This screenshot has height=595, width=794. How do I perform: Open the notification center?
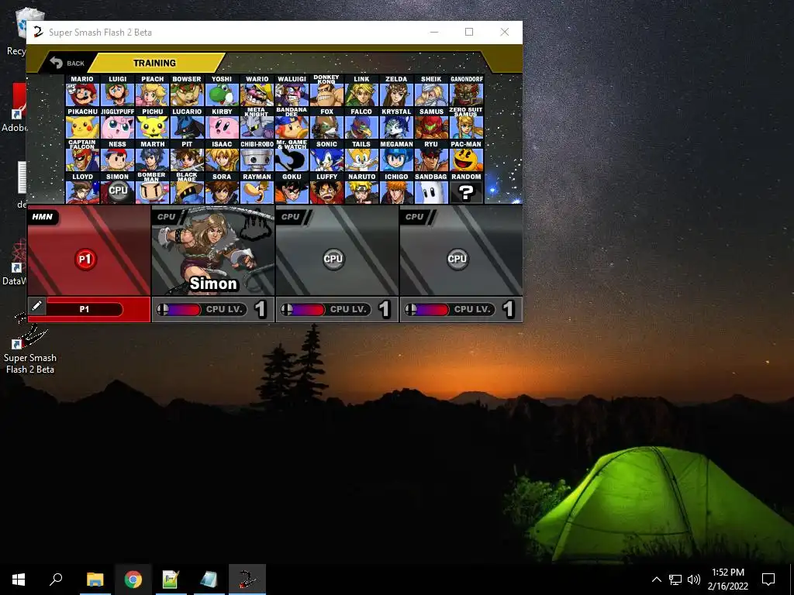pos(768,580)
